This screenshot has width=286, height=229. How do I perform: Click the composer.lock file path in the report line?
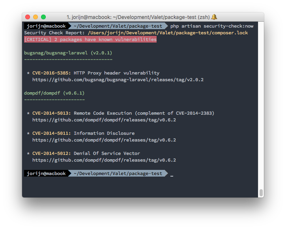(168, 33)
